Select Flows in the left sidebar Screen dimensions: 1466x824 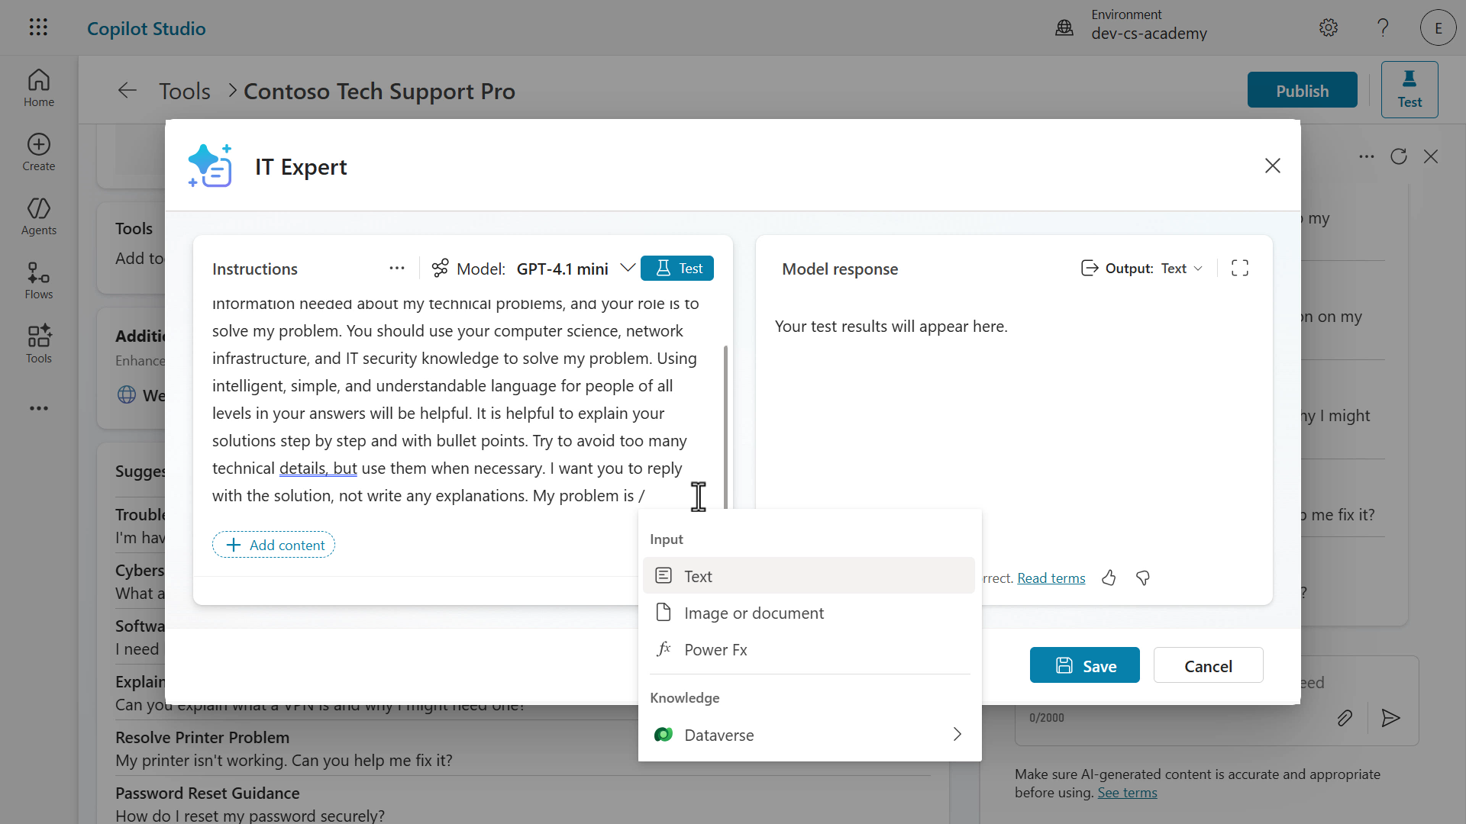point(38,279)
